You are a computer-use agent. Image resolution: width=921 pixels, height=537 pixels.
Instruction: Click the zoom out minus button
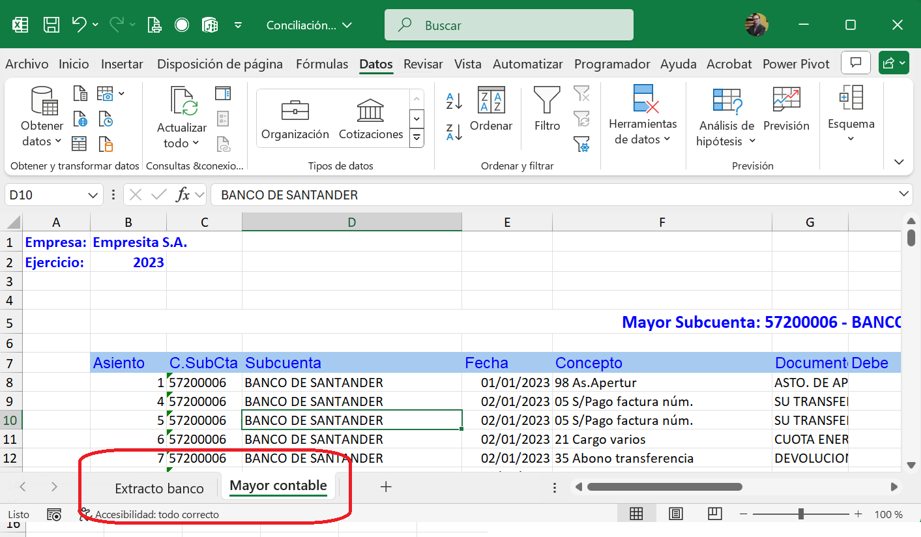pyautogui.click(x=742, y=514)
